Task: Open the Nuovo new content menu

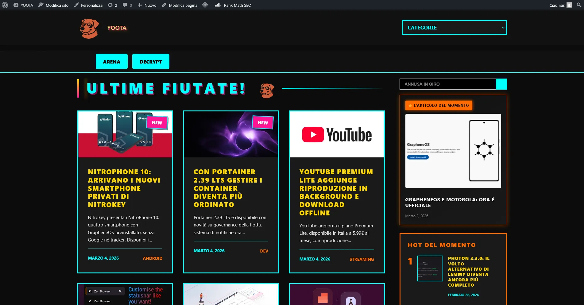Action: [x=147, y=5]
